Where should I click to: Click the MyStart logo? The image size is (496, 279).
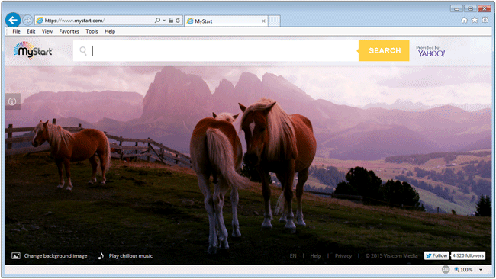point(33,50)
